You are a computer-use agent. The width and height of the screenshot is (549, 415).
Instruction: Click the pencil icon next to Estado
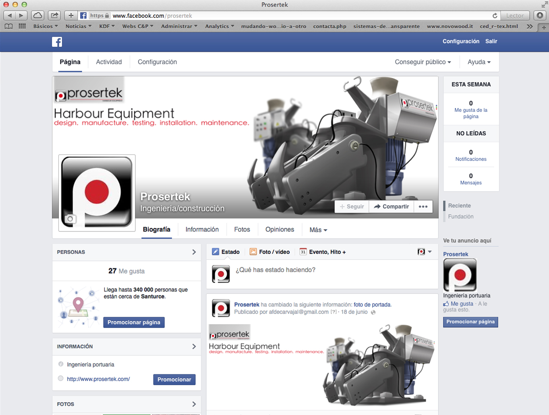(x=215, y=252)
